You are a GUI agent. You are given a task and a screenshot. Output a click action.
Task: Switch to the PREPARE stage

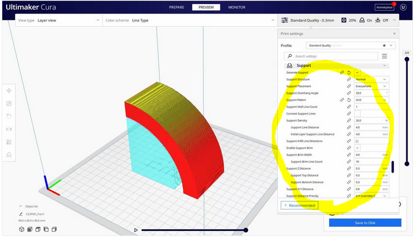pos(177,7)
